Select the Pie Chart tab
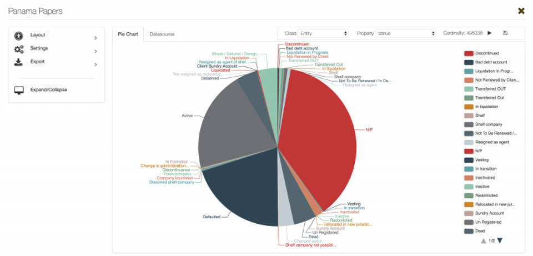533x256 pixels. click(x=128, y=34)
